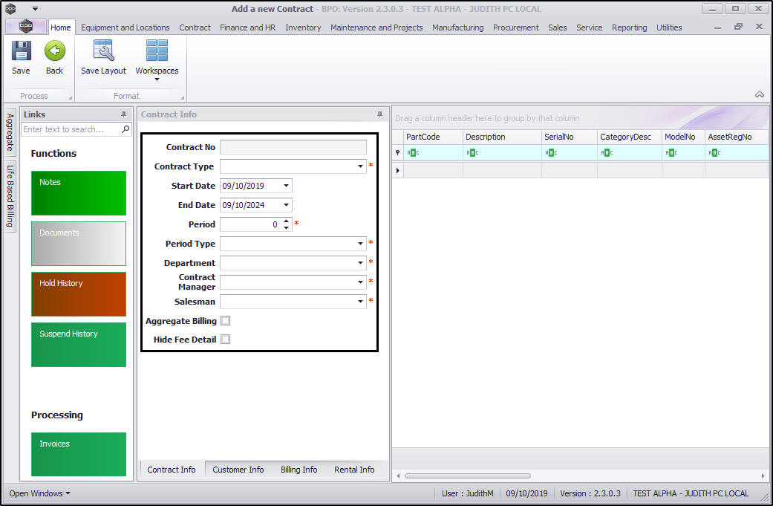773x506 pixels.
Task: Open the Finance and HR ribbon tab
Action: point(247,27)
